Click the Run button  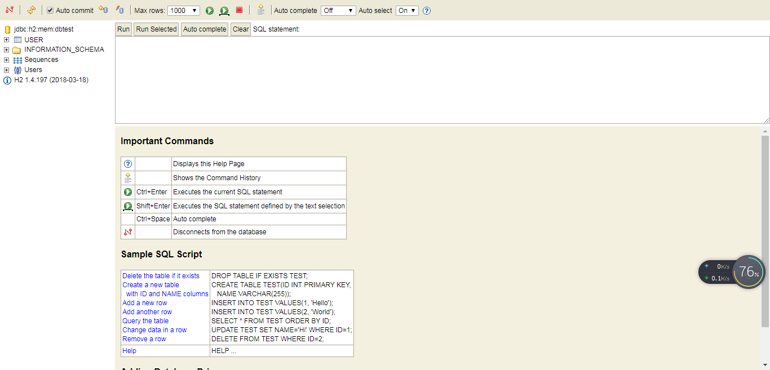click(x=123, y=29)
